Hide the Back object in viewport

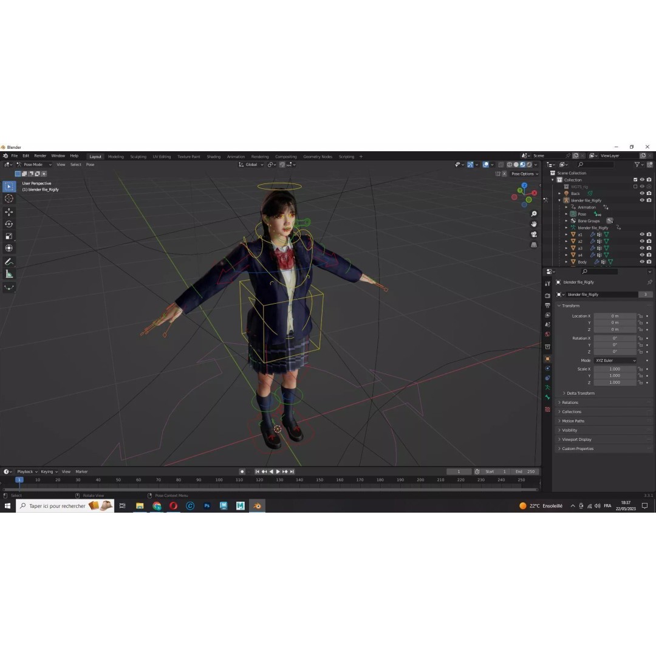(642, 193)
